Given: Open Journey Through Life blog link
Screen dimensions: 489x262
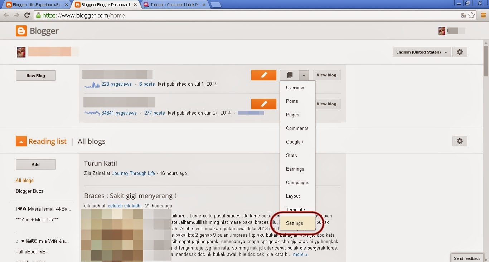Looking at the screenshot, I should point(134,173).
